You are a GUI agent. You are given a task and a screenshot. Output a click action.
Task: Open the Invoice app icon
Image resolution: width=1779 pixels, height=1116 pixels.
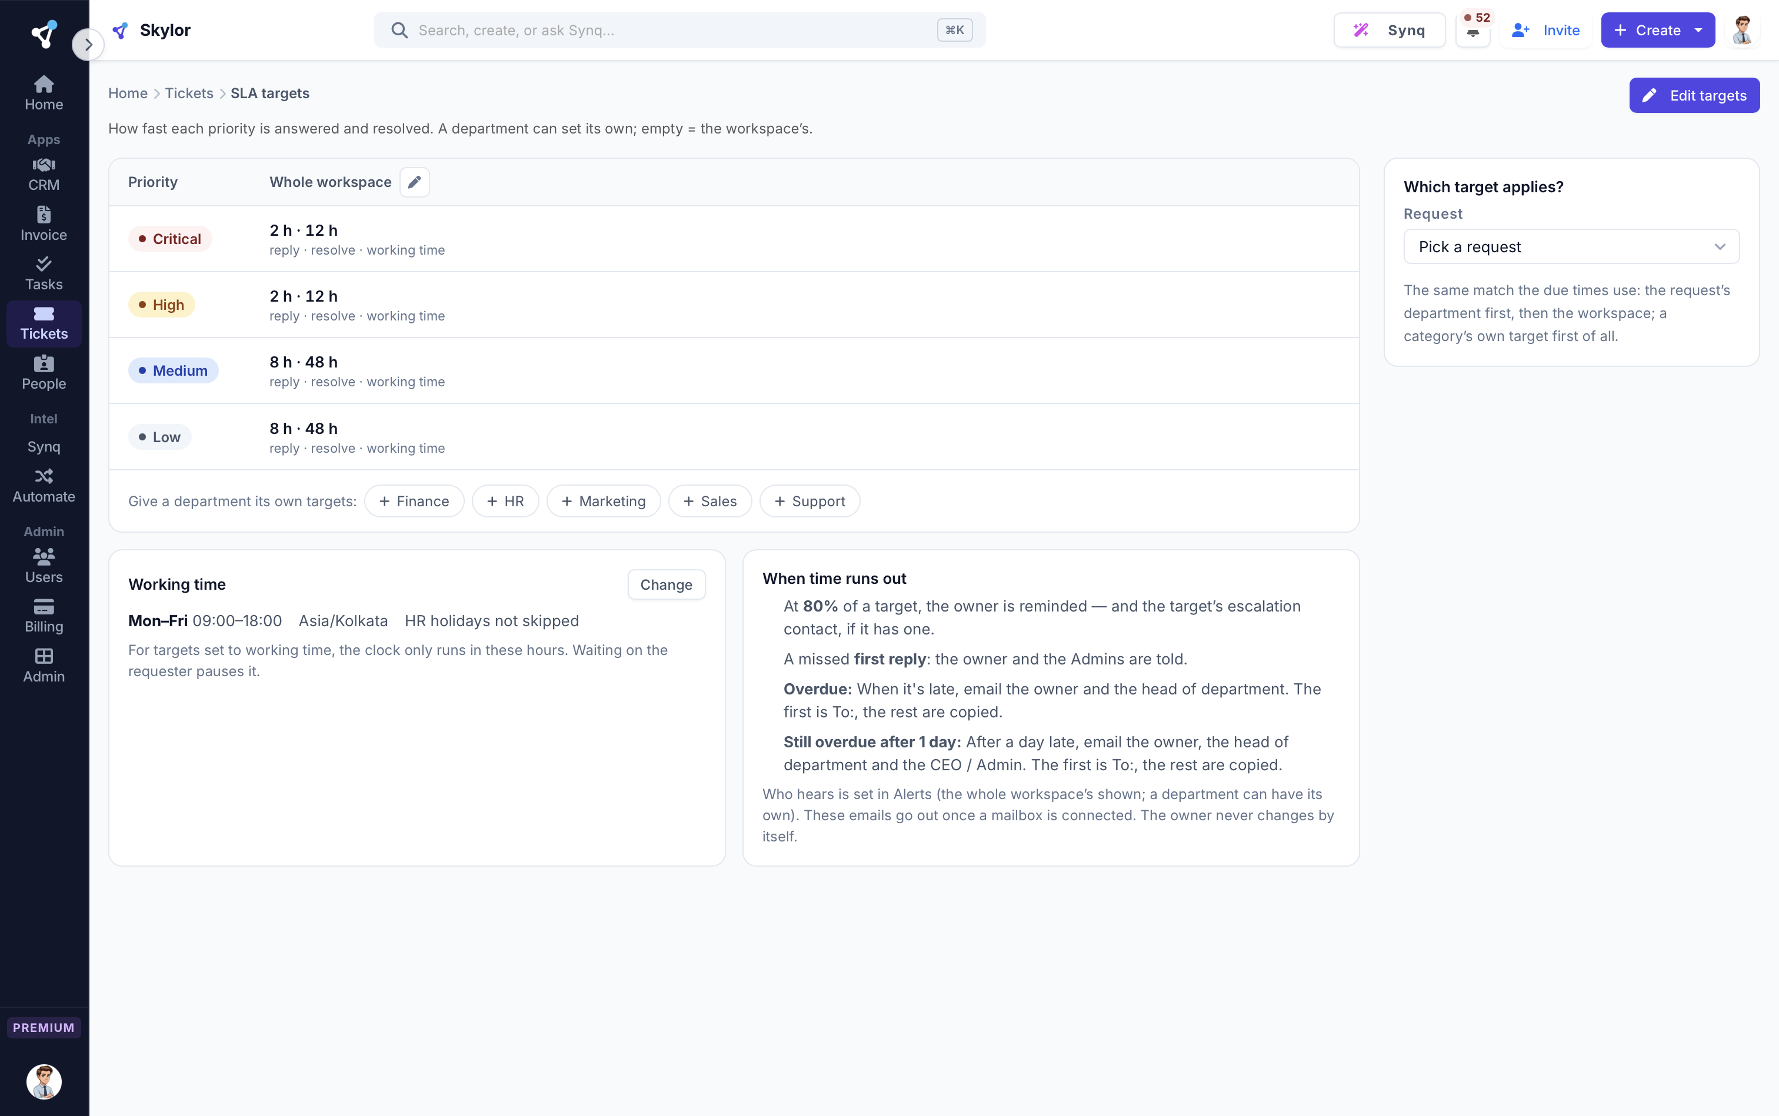[44, 215]
